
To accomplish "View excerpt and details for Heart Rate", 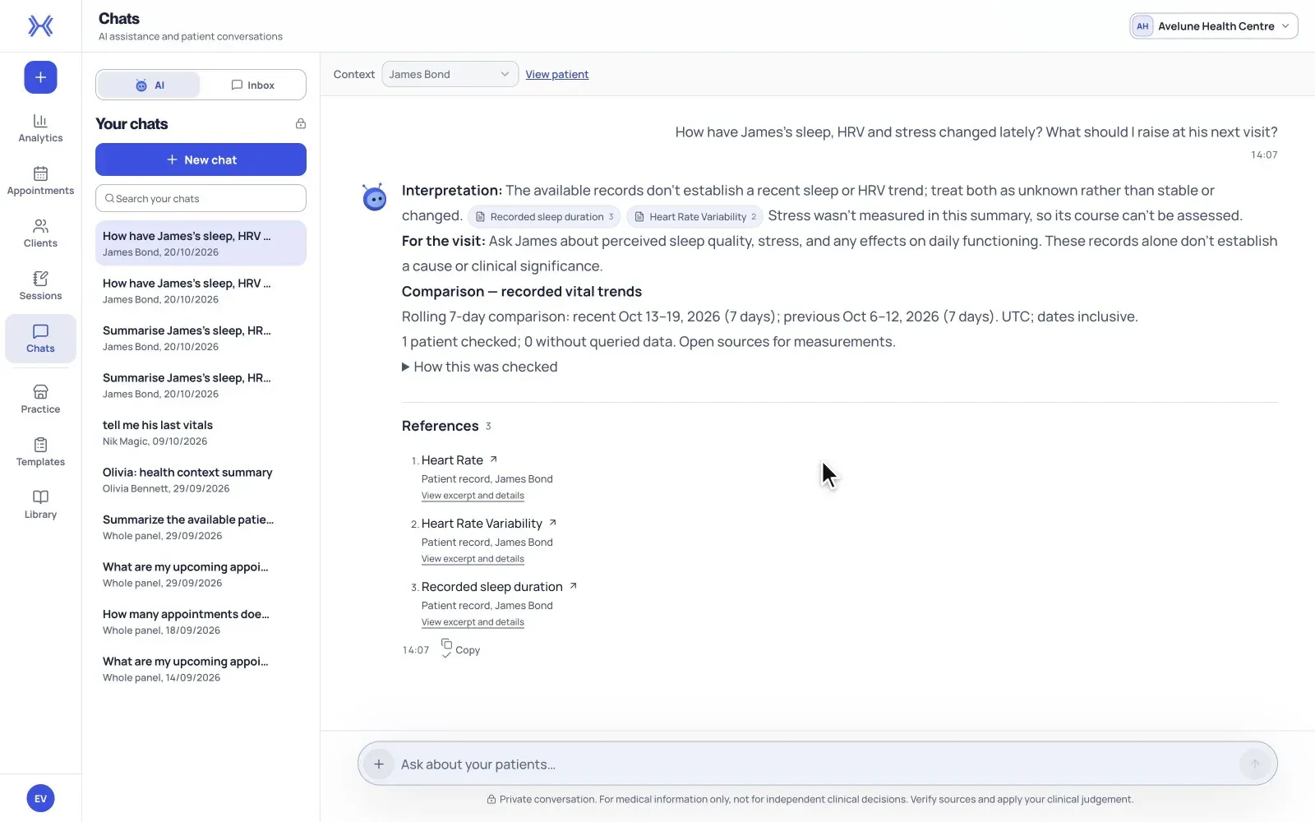I will coord(473,496).
